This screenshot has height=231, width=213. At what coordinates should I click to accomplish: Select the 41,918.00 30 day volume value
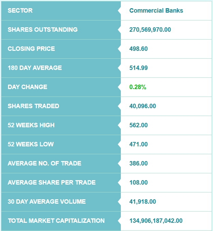point(142,202)
